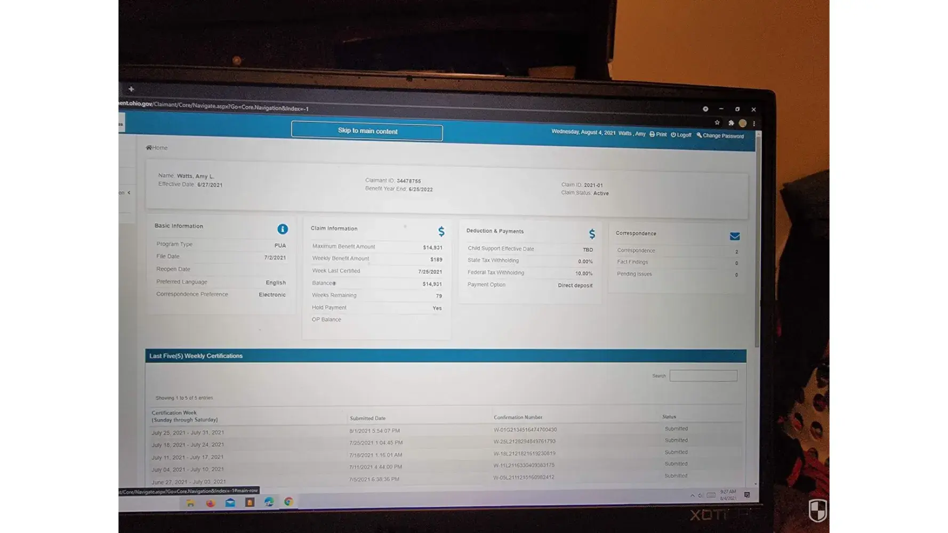Open the notification center icon
The image size is (948, 533).
(747, 495)
